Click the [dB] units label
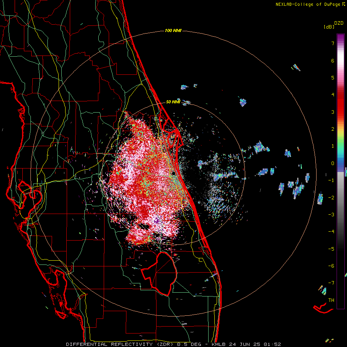The width and height of the screenshot is (347, 347). 329,27
